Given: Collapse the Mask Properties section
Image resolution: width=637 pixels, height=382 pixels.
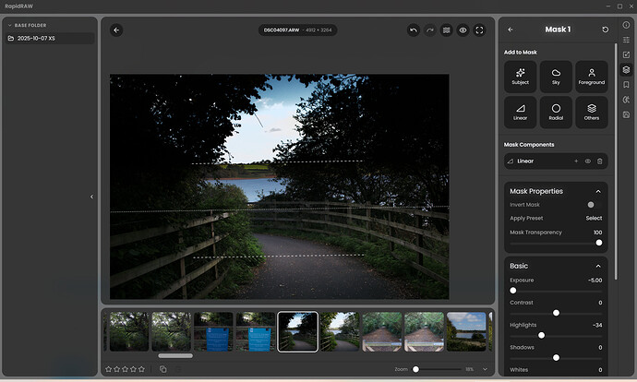Looking at the screenshot, I should 598,191.
